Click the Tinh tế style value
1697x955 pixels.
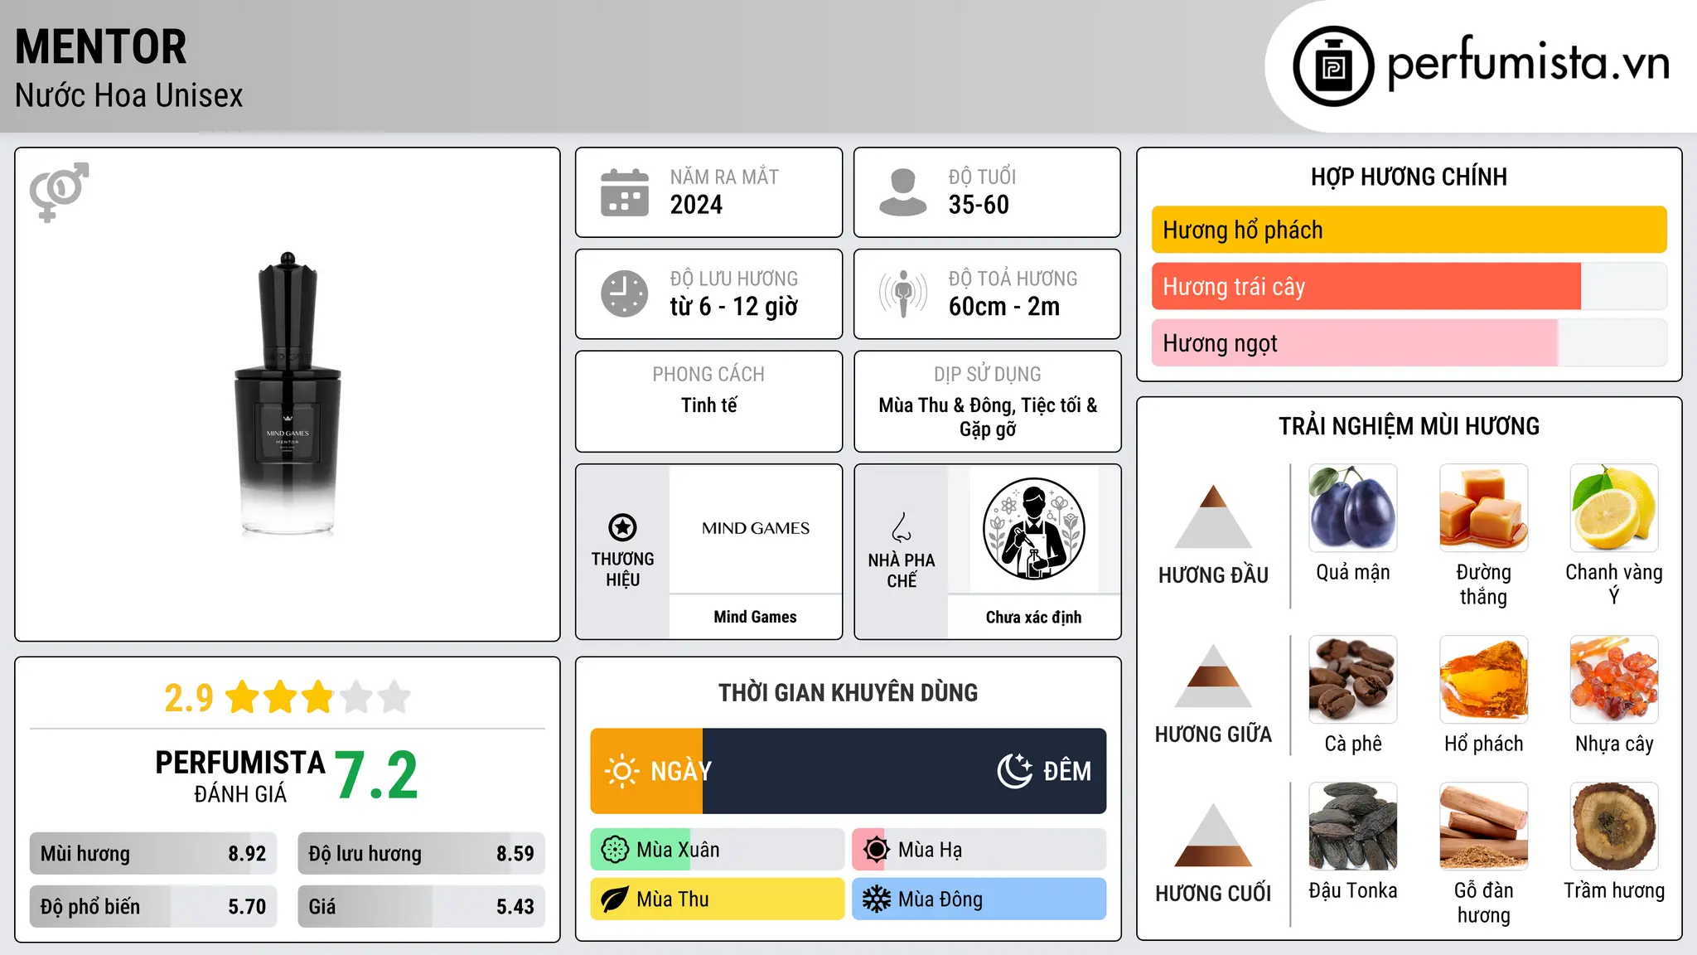709,405
